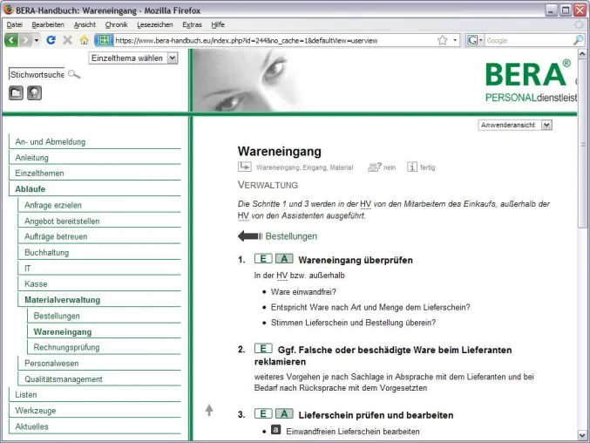
Task: Click the info icon beside 'fertig'
Action: click(412, 167)
